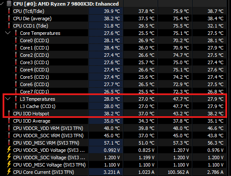Select the Core5 (CCD1) row label
Image resolution: width=231 pixels, height=176 pixels.
(x=35, y=77)
